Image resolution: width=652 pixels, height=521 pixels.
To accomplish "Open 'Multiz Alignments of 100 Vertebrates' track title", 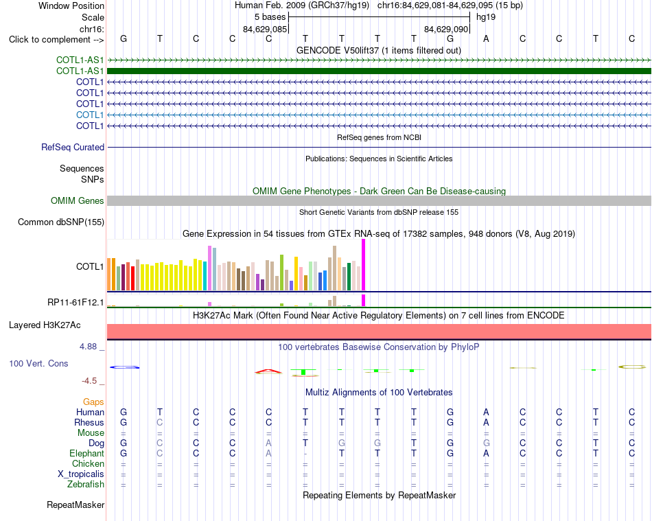I will pos(379,392).
